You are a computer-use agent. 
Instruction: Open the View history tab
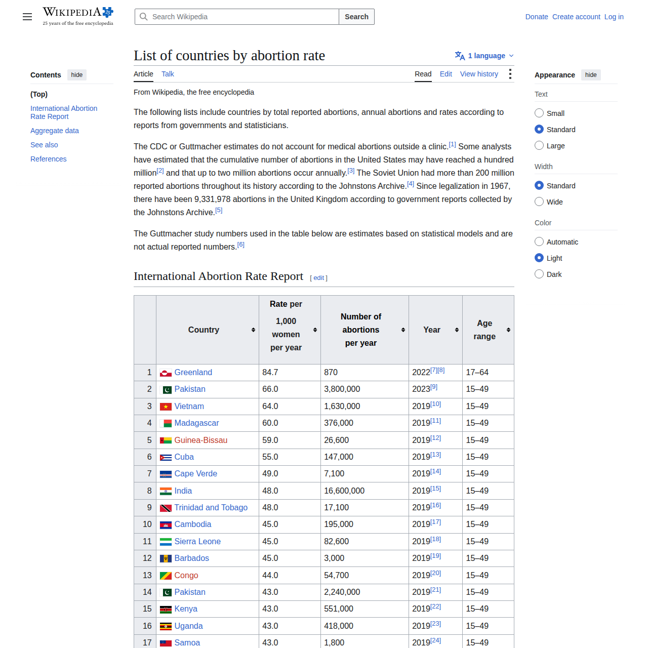(479, 74)
